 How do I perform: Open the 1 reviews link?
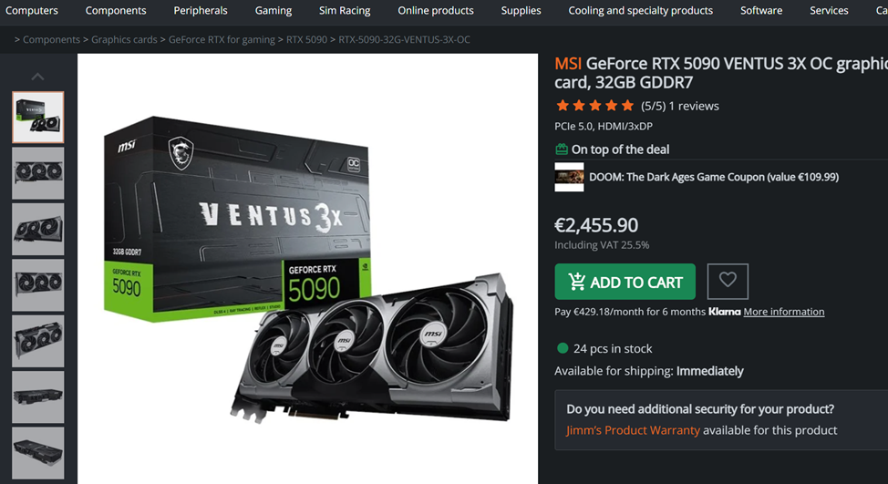point(694,106)
